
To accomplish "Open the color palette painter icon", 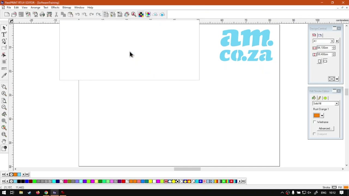I will tap(127, 14).
